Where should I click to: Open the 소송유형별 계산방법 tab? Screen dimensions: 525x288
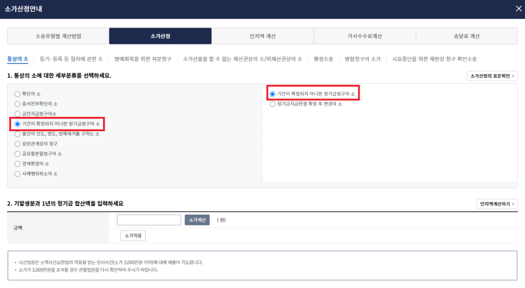(58, 36)
